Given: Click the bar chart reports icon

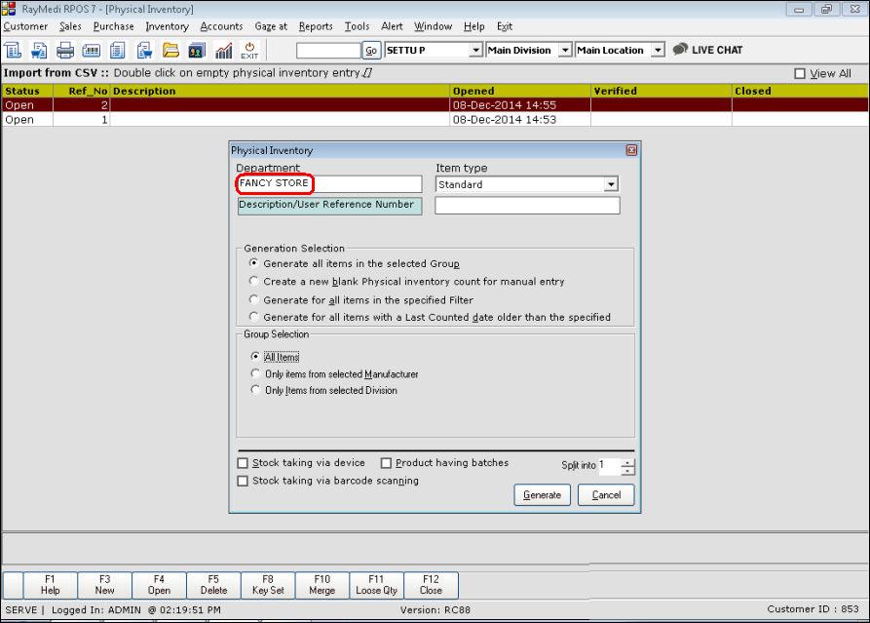Looking at the screenshot, I should [x=224, y=51].
